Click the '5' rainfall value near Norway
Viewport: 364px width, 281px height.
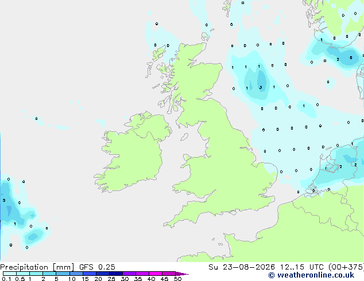coord(351,58)
